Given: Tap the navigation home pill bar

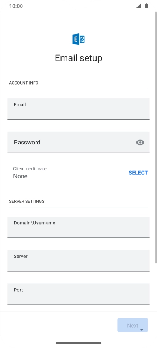Looking at the screenshot, I should tap(78, 343).
